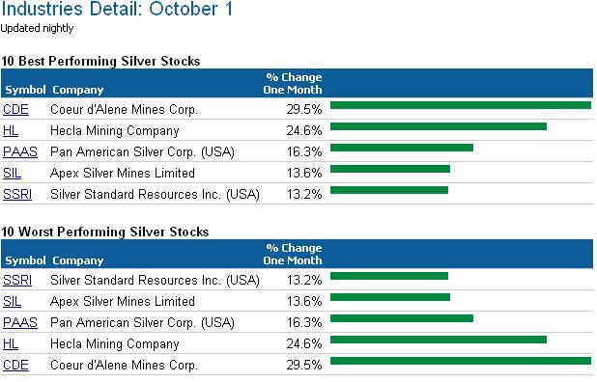
Task: Click % Change One Month header in best table
Action: pyautogui.click(x=293, y=84)
